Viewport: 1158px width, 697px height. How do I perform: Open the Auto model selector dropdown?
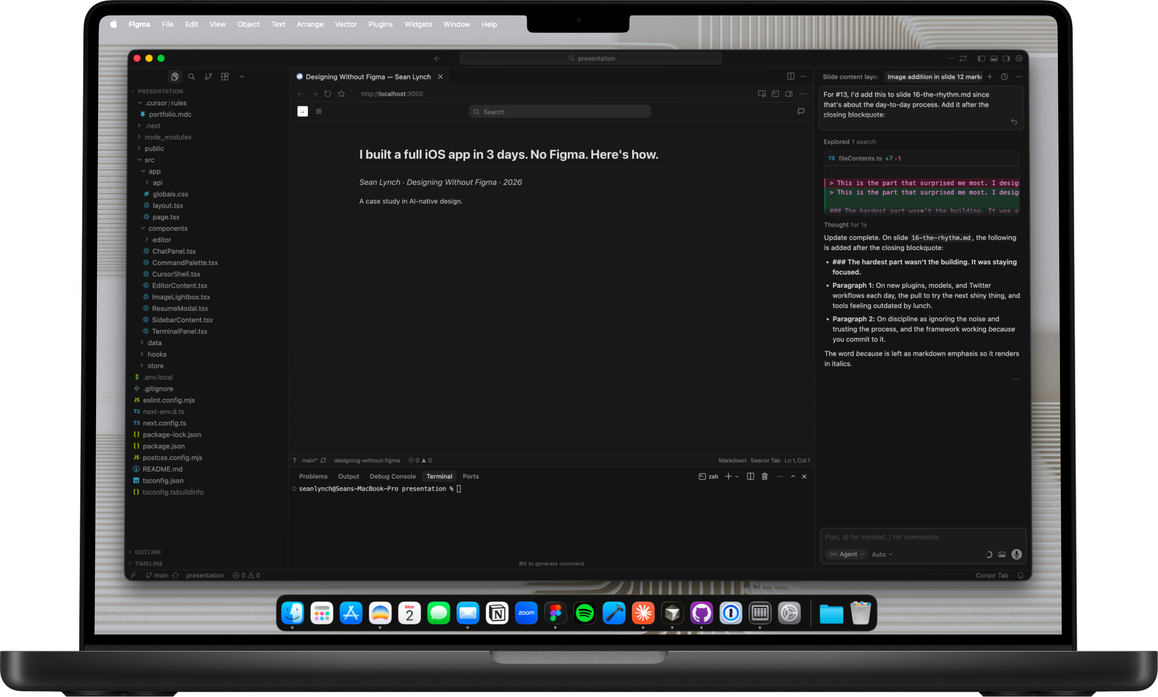point(882,554)
